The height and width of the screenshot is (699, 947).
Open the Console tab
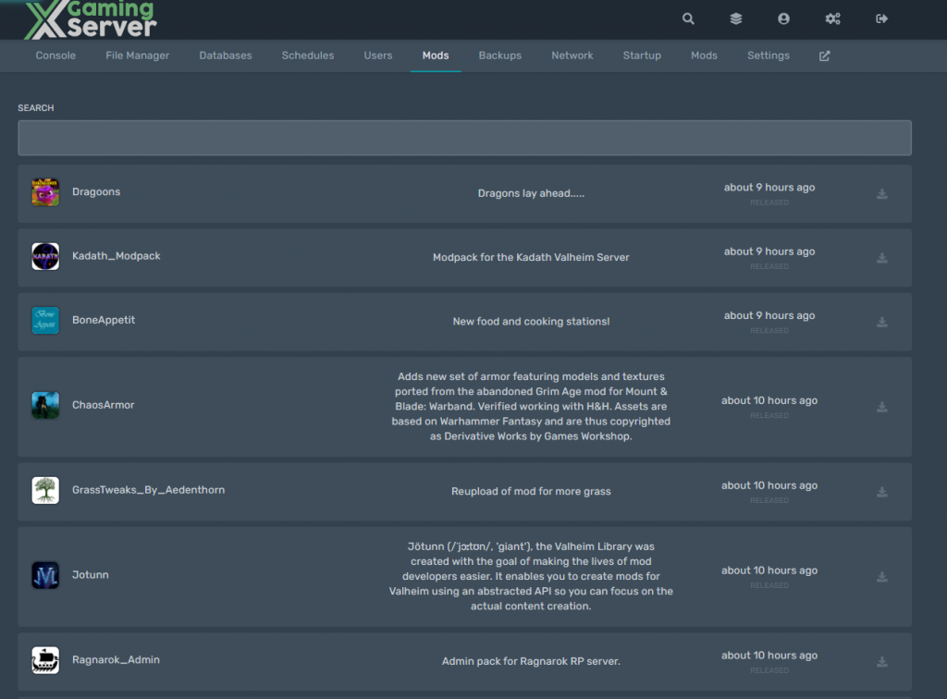(55, 55)
